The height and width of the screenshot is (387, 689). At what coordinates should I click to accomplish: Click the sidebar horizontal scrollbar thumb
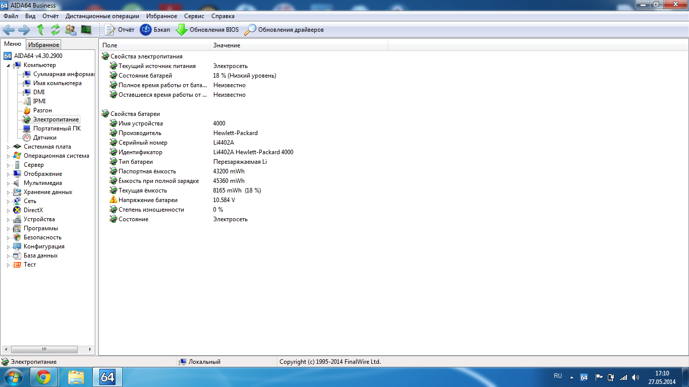click(44, 349)
